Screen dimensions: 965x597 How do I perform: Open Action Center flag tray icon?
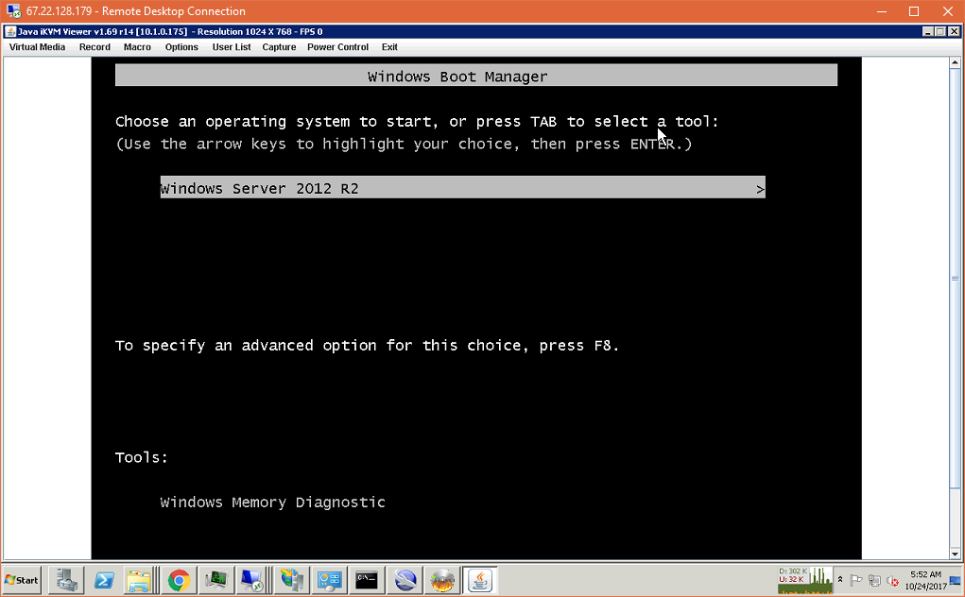855,580
